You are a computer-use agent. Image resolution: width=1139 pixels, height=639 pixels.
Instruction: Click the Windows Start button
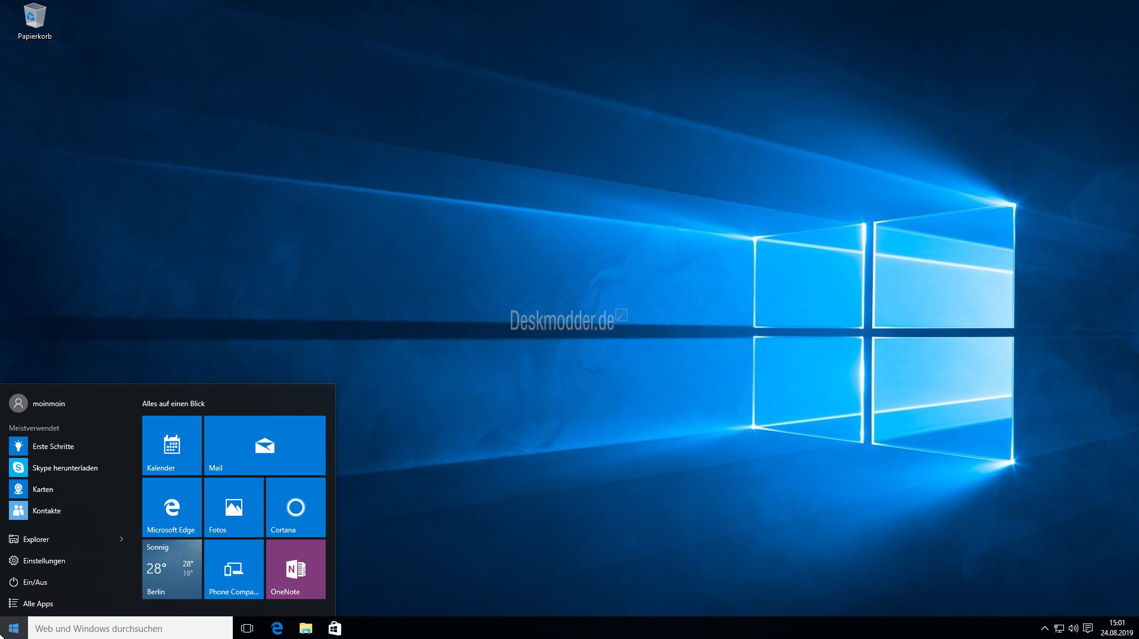pyautogui.click(x=14, y=628)
